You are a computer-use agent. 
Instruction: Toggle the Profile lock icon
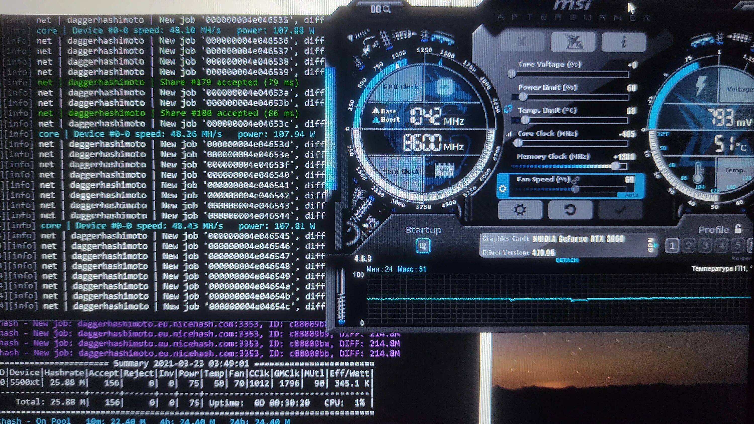pos(738,229)
